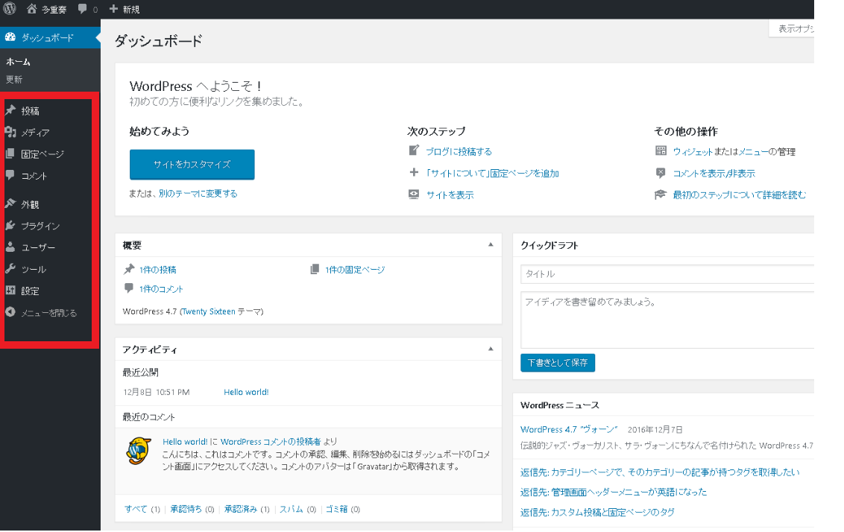The width and height of the screenshot is (844, 532).
Task: Select ホーム submenu item
Action: coord(18,62)
